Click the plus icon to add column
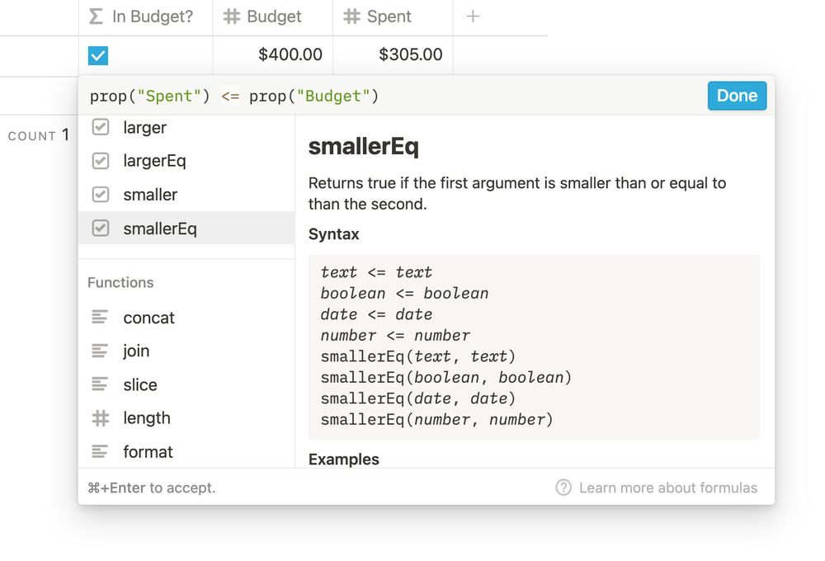Image resolution: width=825 pixels, height=561 pixels. click(473, 16)
